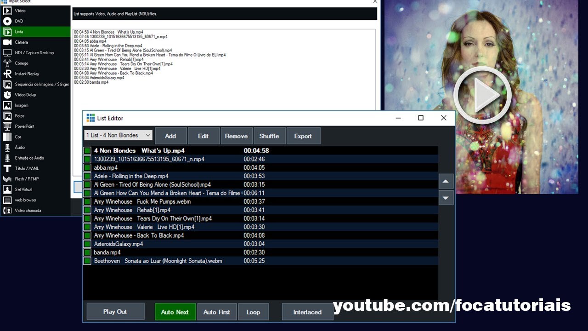This screenshot has width=588, height=331.
Task: Select the Video Delay icon
Action: click(7, 95)
